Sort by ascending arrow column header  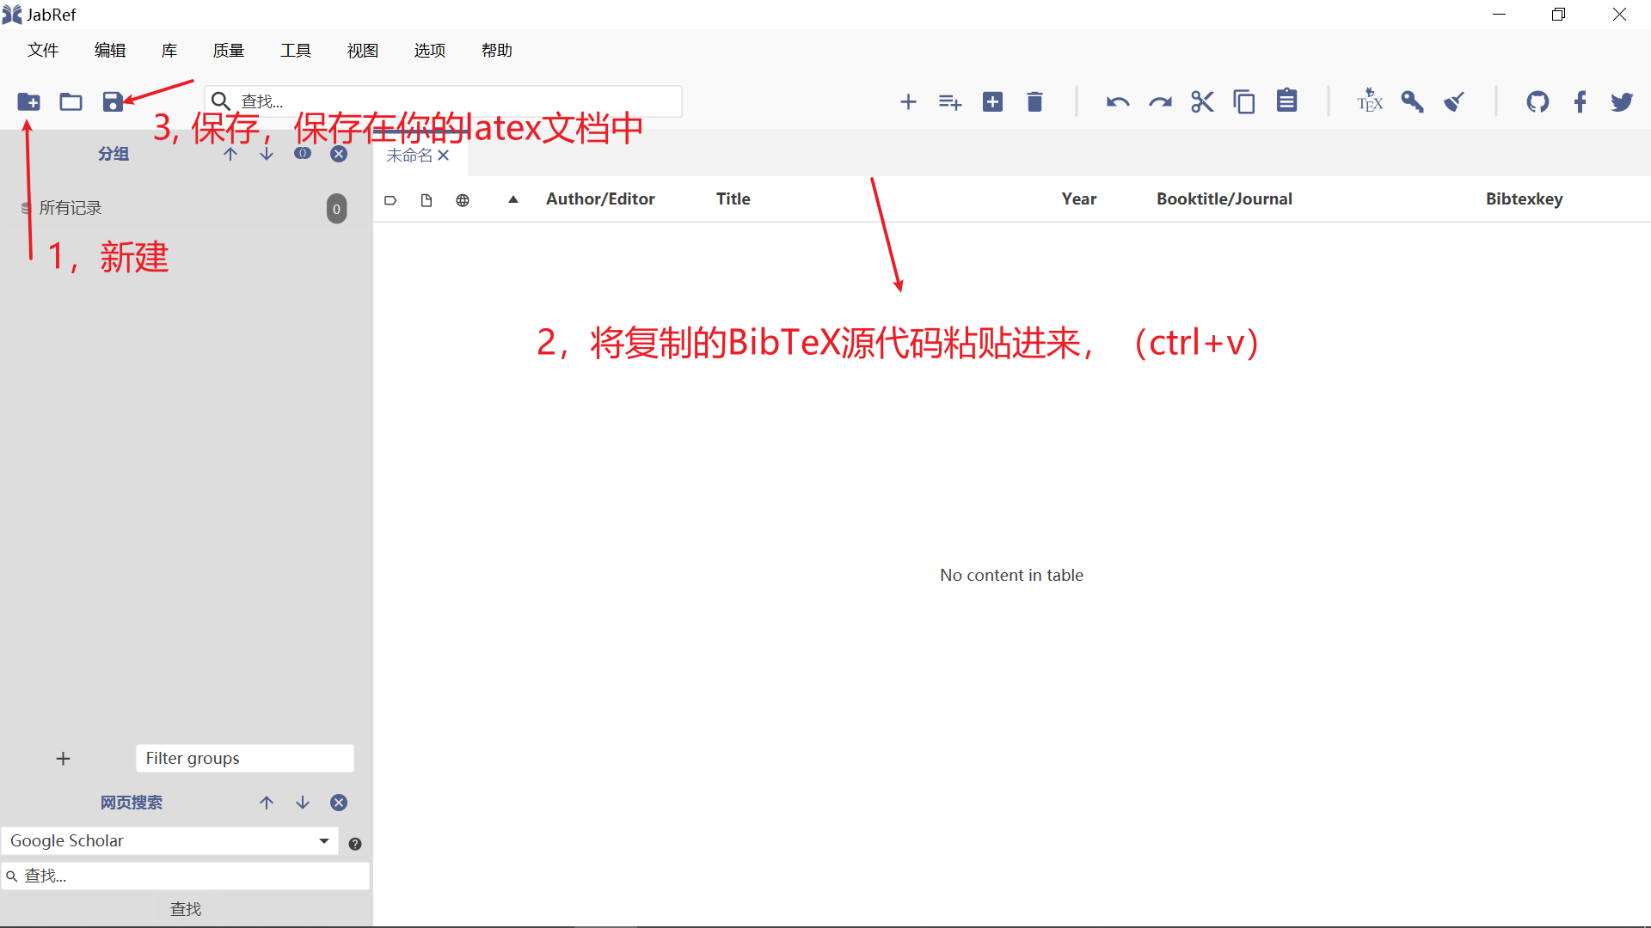(x=513, y=199)
